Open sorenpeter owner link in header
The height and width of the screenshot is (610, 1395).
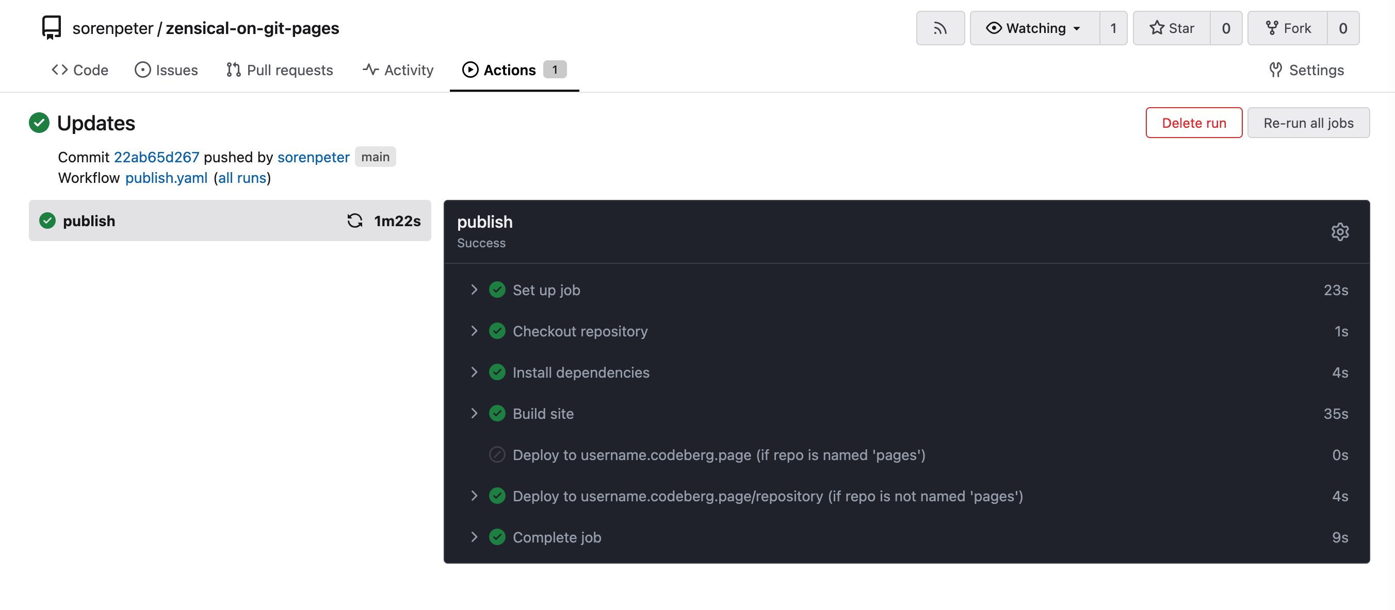(x=112, y=28)
